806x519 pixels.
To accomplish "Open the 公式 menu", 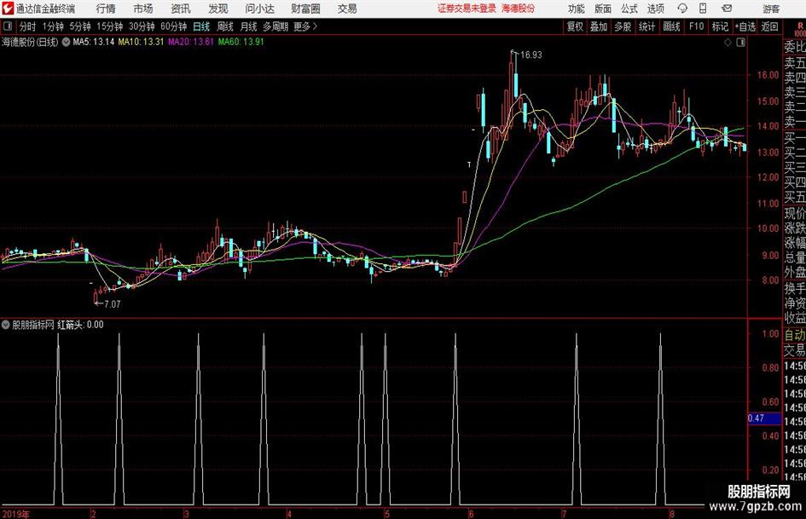I will pyautogui.click(x=629, y=9).
